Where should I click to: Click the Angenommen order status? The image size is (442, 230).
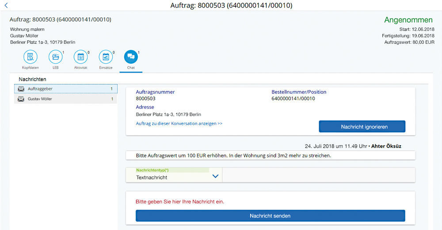[408, 20]
